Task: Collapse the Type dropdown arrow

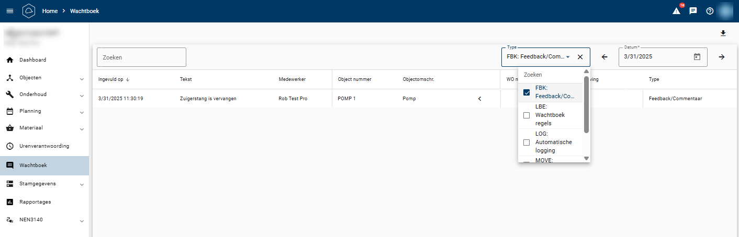Action: click(568, 57)
